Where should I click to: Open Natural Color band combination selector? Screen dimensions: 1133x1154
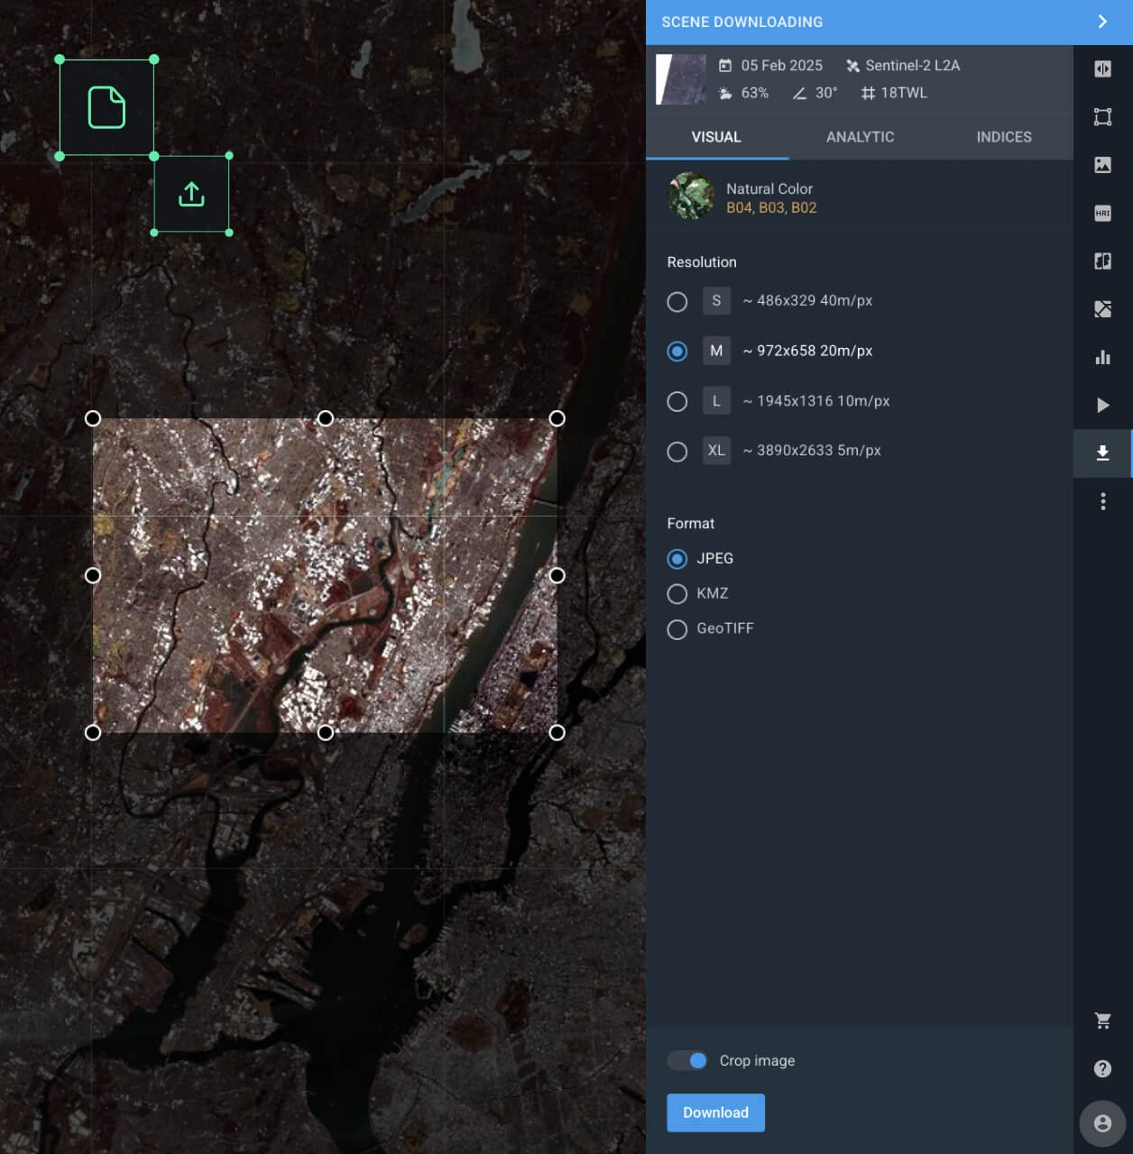[x=771, y=197]
